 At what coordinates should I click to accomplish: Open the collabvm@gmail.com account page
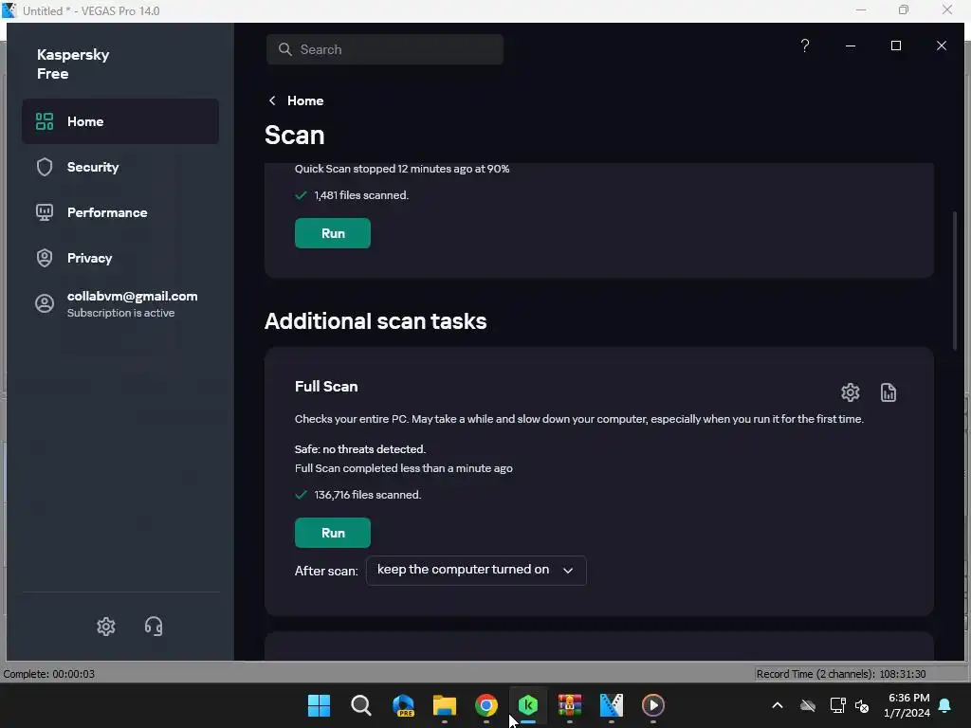tap(120, 304)
